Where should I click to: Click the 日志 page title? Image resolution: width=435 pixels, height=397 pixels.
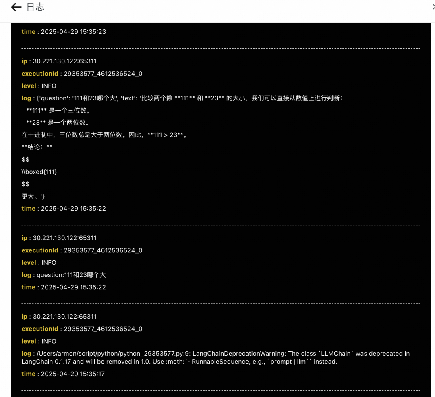[35, 7]
